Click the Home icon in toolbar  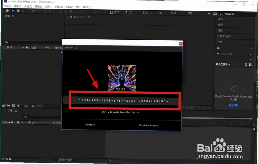tap(7, 11)
